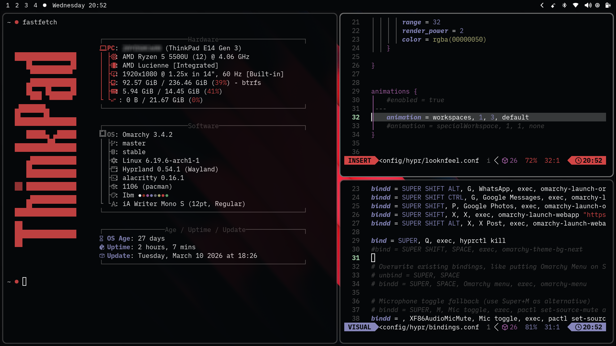Click the package cube icon in bindings statusline
The height and width of the screenshot is (346, 616).
tap(505, 327)
